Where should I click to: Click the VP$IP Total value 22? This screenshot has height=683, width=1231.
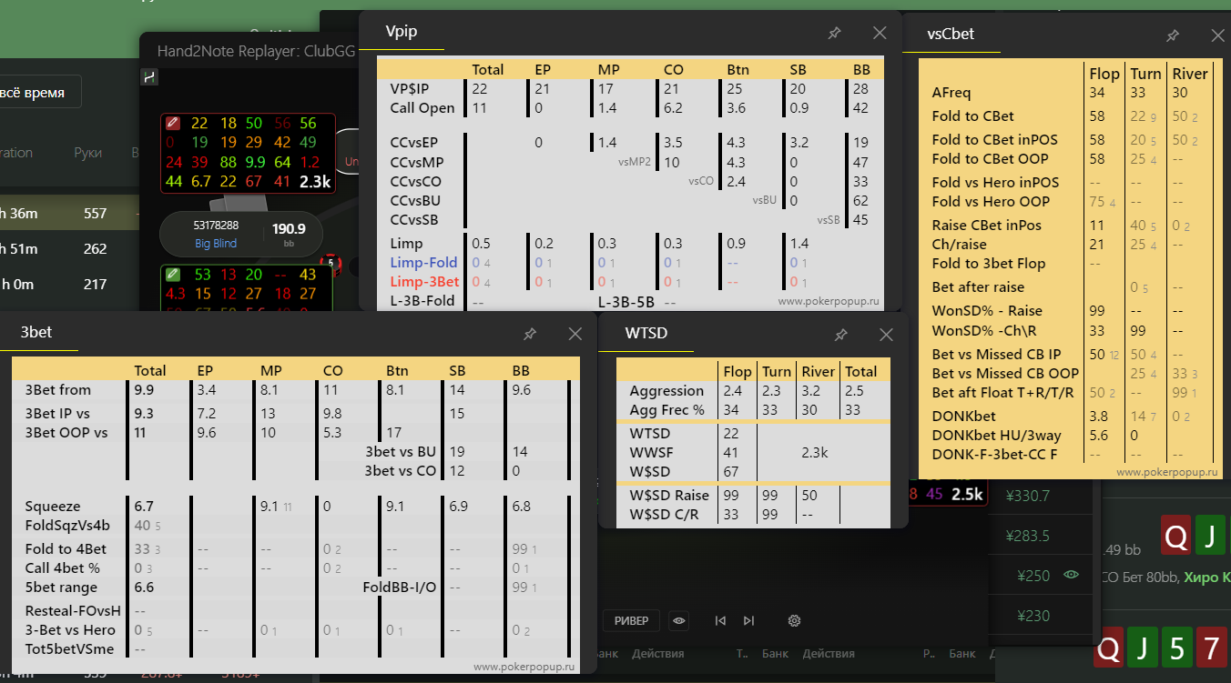click(480, 88)
